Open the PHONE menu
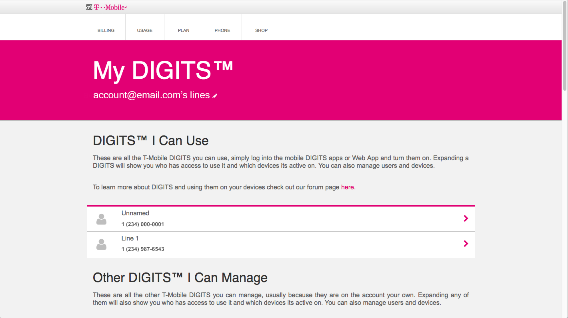 click(222, 30)
